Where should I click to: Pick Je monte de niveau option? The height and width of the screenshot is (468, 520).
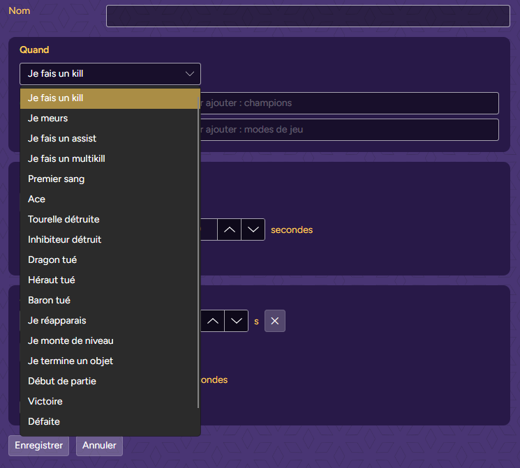pyautogui.click(x=110, y=341)
